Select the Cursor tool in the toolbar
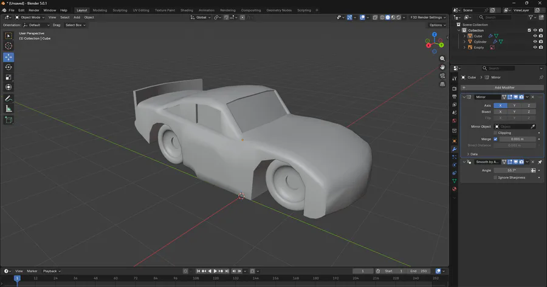This screenshot has width=547, height=287. tap(9, 46)
